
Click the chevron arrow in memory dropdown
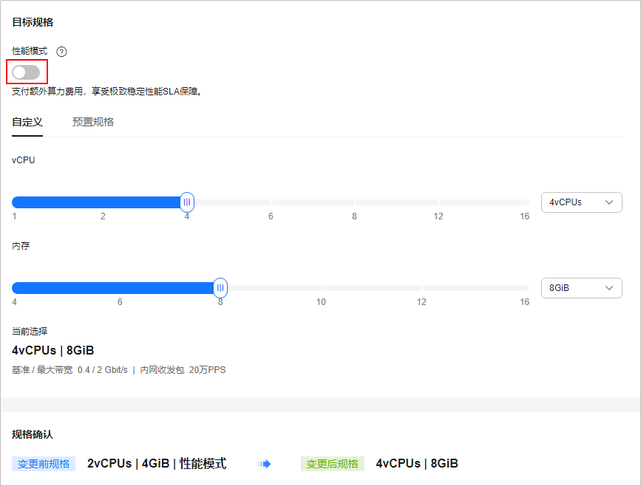[x=609, y=288]
